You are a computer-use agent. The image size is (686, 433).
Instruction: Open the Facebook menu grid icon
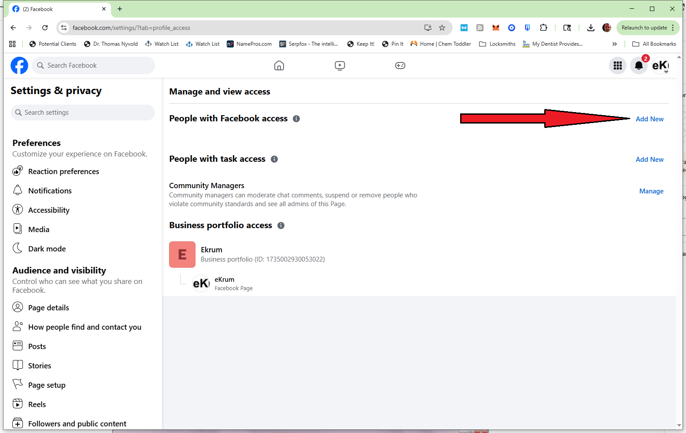point(617,65)
